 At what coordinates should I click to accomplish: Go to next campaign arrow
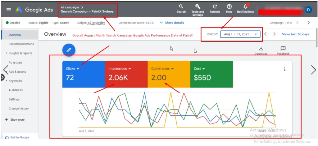click(308, 23)
